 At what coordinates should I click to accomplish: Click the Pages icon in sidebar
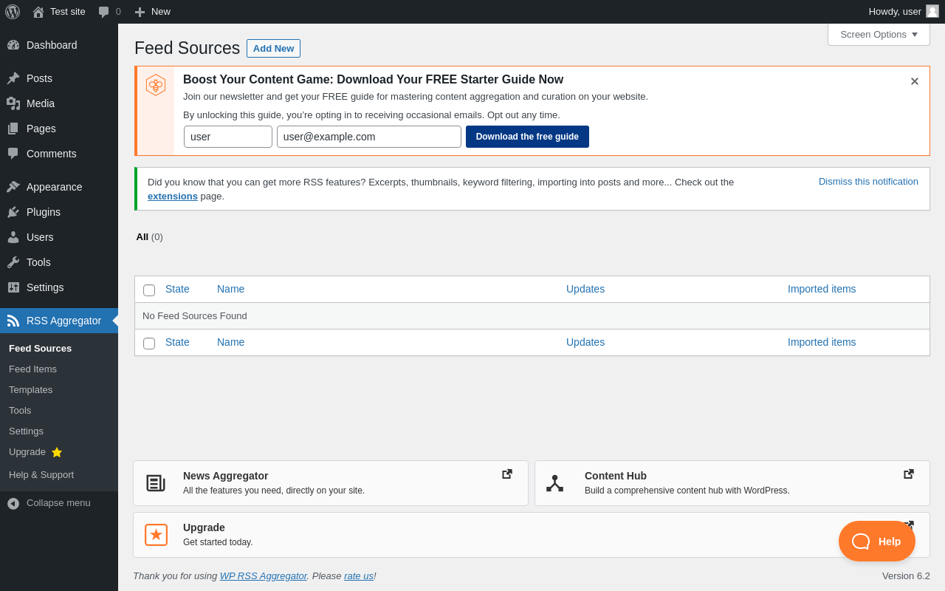[13, 129]
